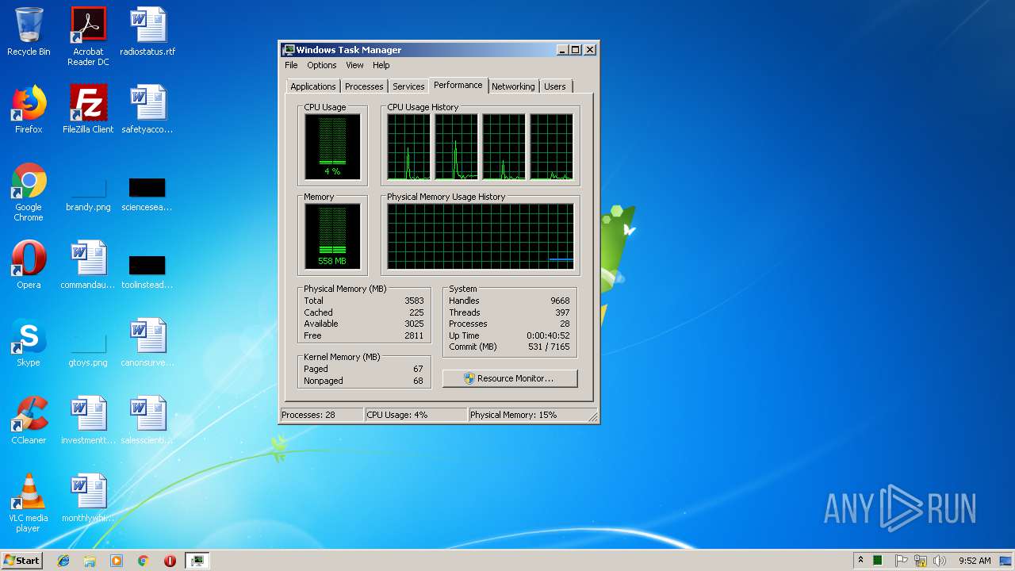Switch to the Networking tab
Viewport: 1015px width, 571px height.
click(x=513, y=86)
